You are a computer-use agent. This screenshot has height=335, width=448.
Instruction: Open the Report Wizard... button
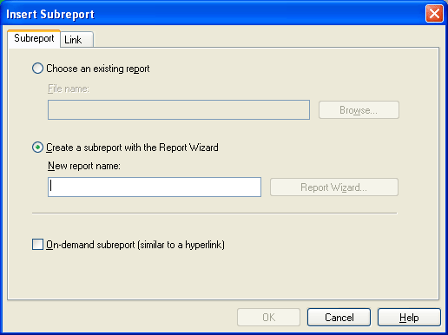tap(334, 187)
